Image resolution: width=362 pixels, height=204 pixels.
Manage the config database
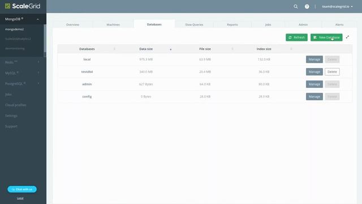314,96
